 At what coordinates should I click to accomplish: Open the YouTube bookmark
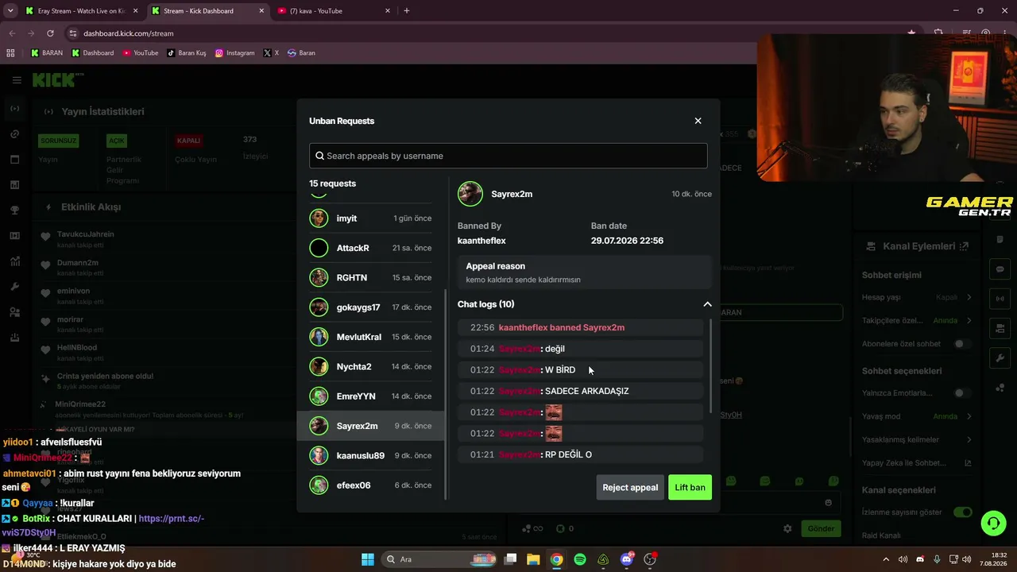point(141,53)
